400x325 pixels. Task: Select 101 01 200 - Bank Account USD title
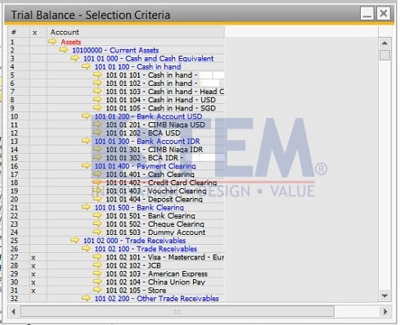[148, 116]
